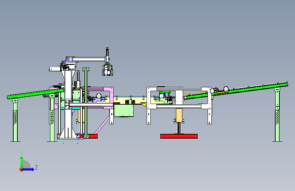Select the flared base of the robot column
The image size is (295, 191).
67,133
